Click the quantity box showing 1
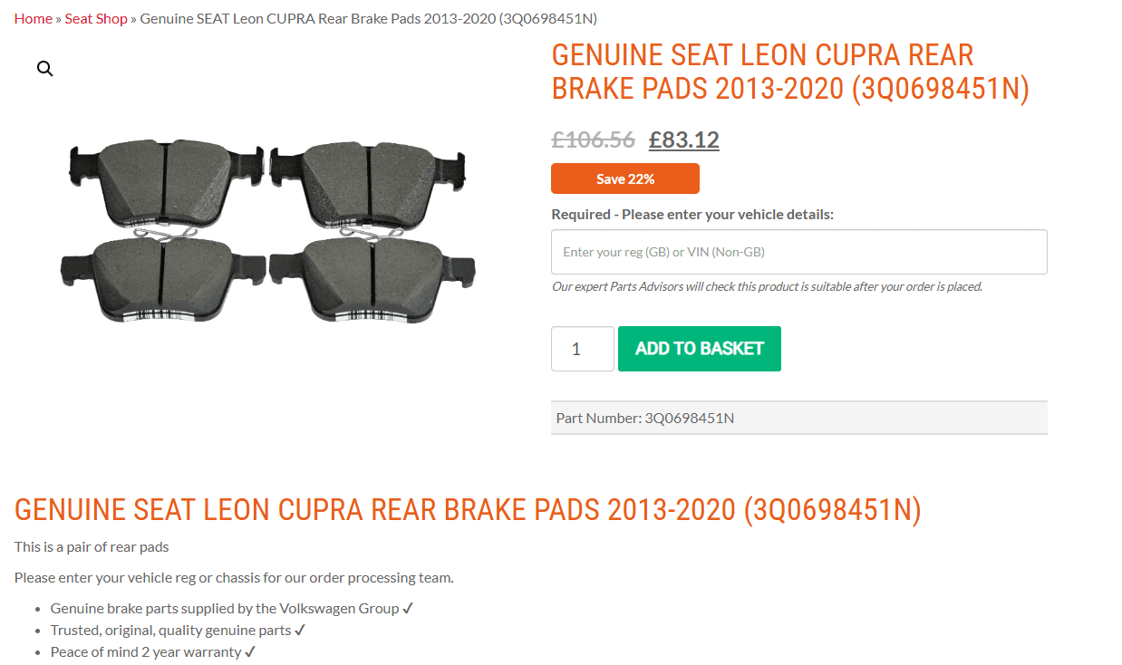The width and height of the screenshot is (1122, 665). [x=582, y=349]
